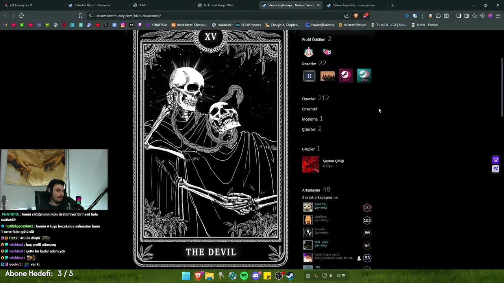Click The Devil tarot card artwork
504x283 pixels.
point(211,149)
